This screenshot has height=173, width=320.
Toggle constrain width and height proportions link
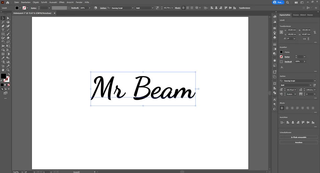315,32
